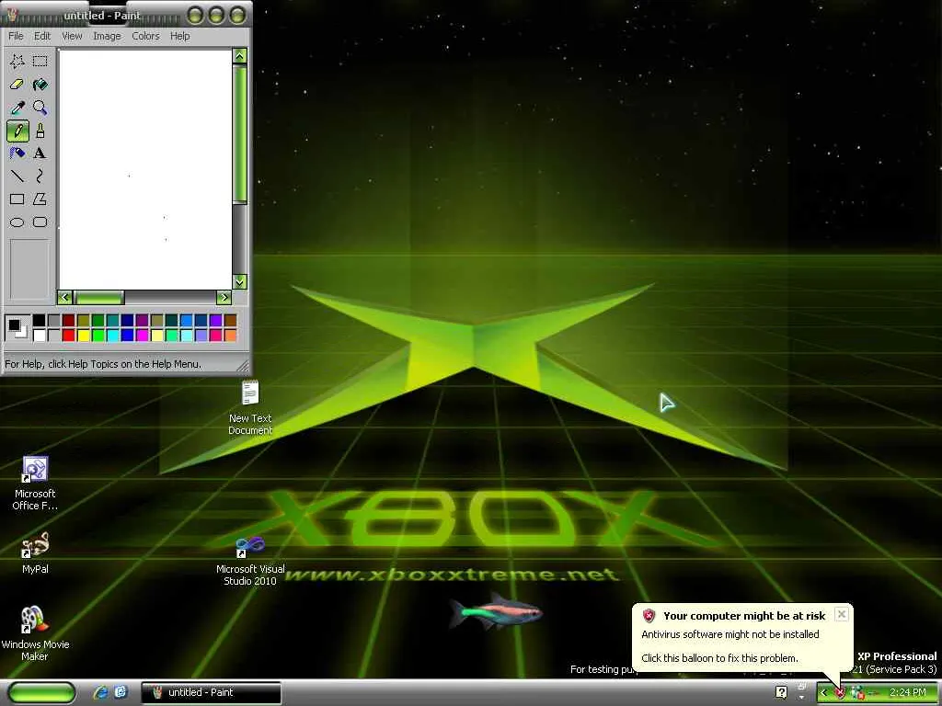Screen dimensions: 942x706
Task: Choose the Rounded Rectangle tool
Action: tap(40, 222)
